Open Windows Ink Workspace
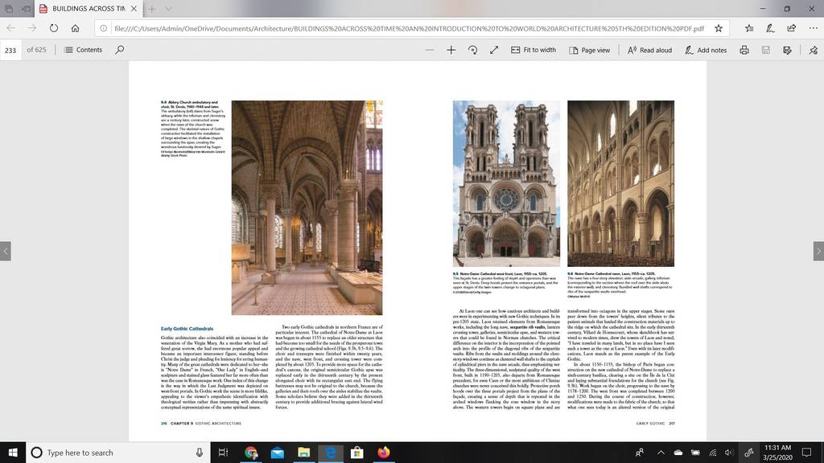The width and height of the screenshot is (824, 463). point(749,453)
